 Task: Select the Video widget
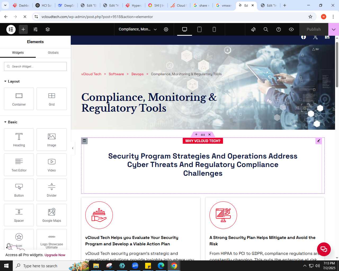pos(52,165)
